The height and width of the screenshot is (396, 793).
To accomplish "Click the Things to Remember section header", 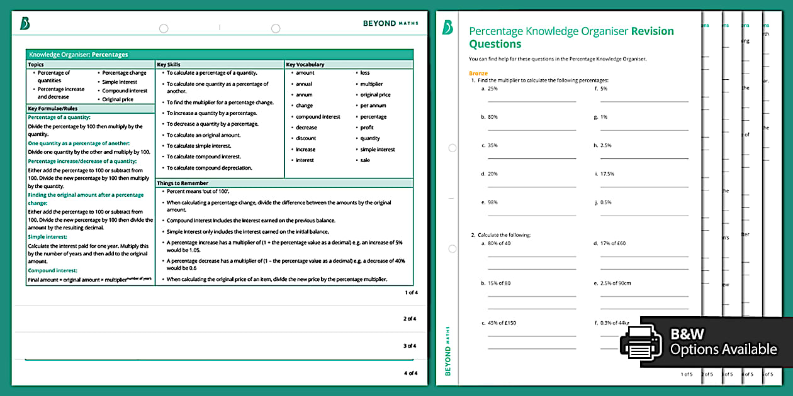I will click(182, 183).
